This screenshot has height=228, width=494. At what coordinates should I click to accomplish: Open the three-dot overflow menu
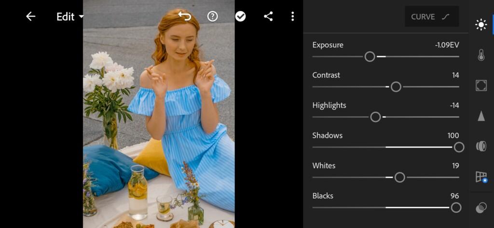(293, 16)
